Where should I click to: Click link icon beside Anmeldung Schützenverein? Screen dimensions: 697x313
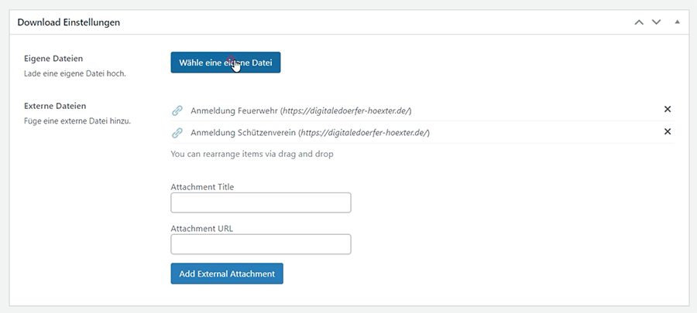point(177,133)
